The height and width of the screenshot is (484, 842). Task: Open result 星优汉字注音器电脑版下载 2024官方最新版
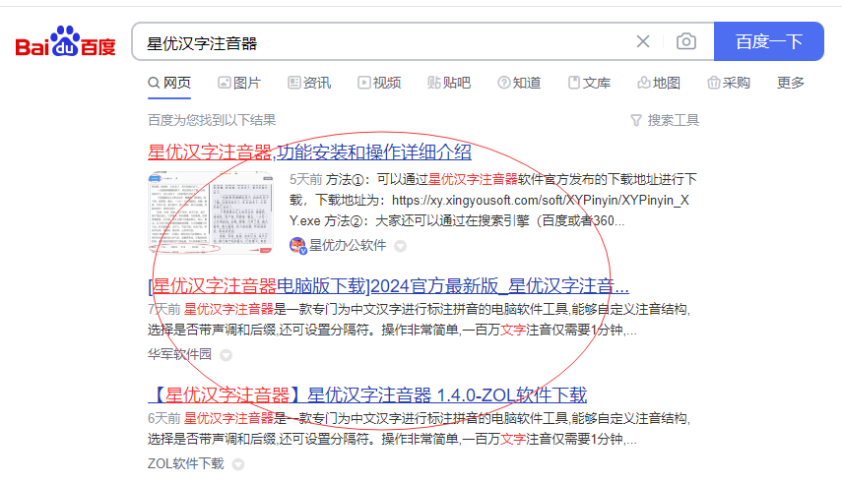click(388, 286)
